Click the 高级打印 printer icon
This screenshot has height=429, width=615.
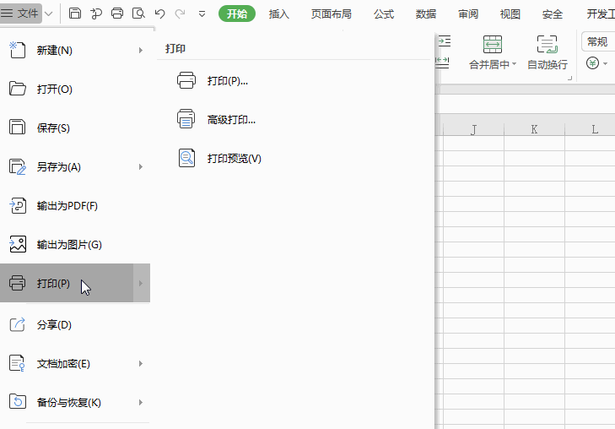click(x=186, y=119)
